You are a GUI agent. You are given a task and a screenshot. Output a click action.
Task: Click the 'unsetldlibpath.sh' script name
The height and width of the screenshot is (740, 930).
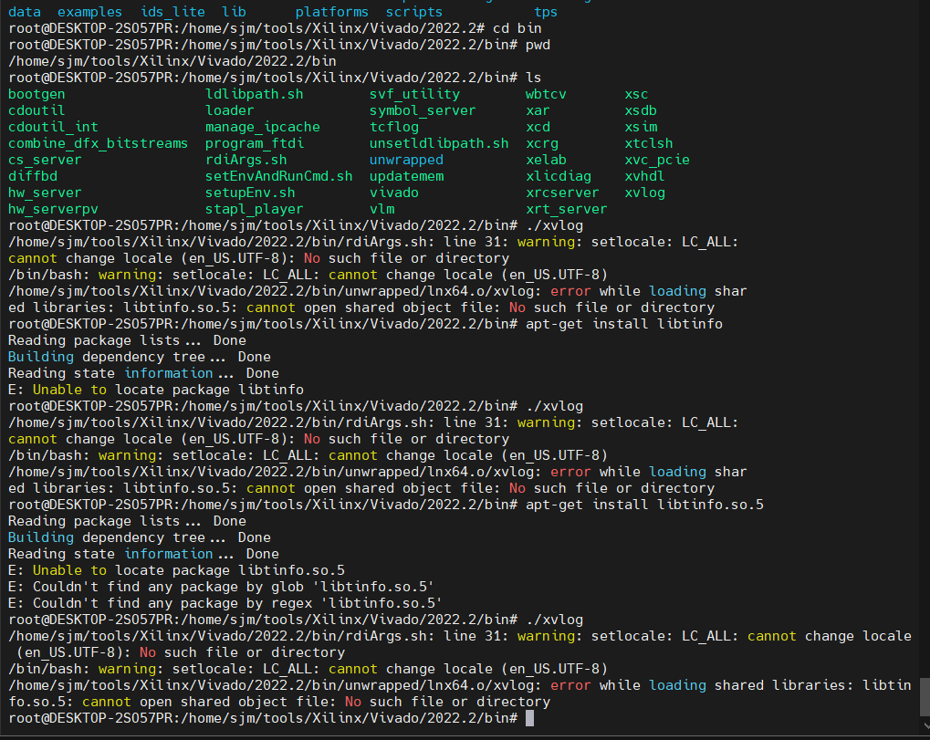click(439, 143)
